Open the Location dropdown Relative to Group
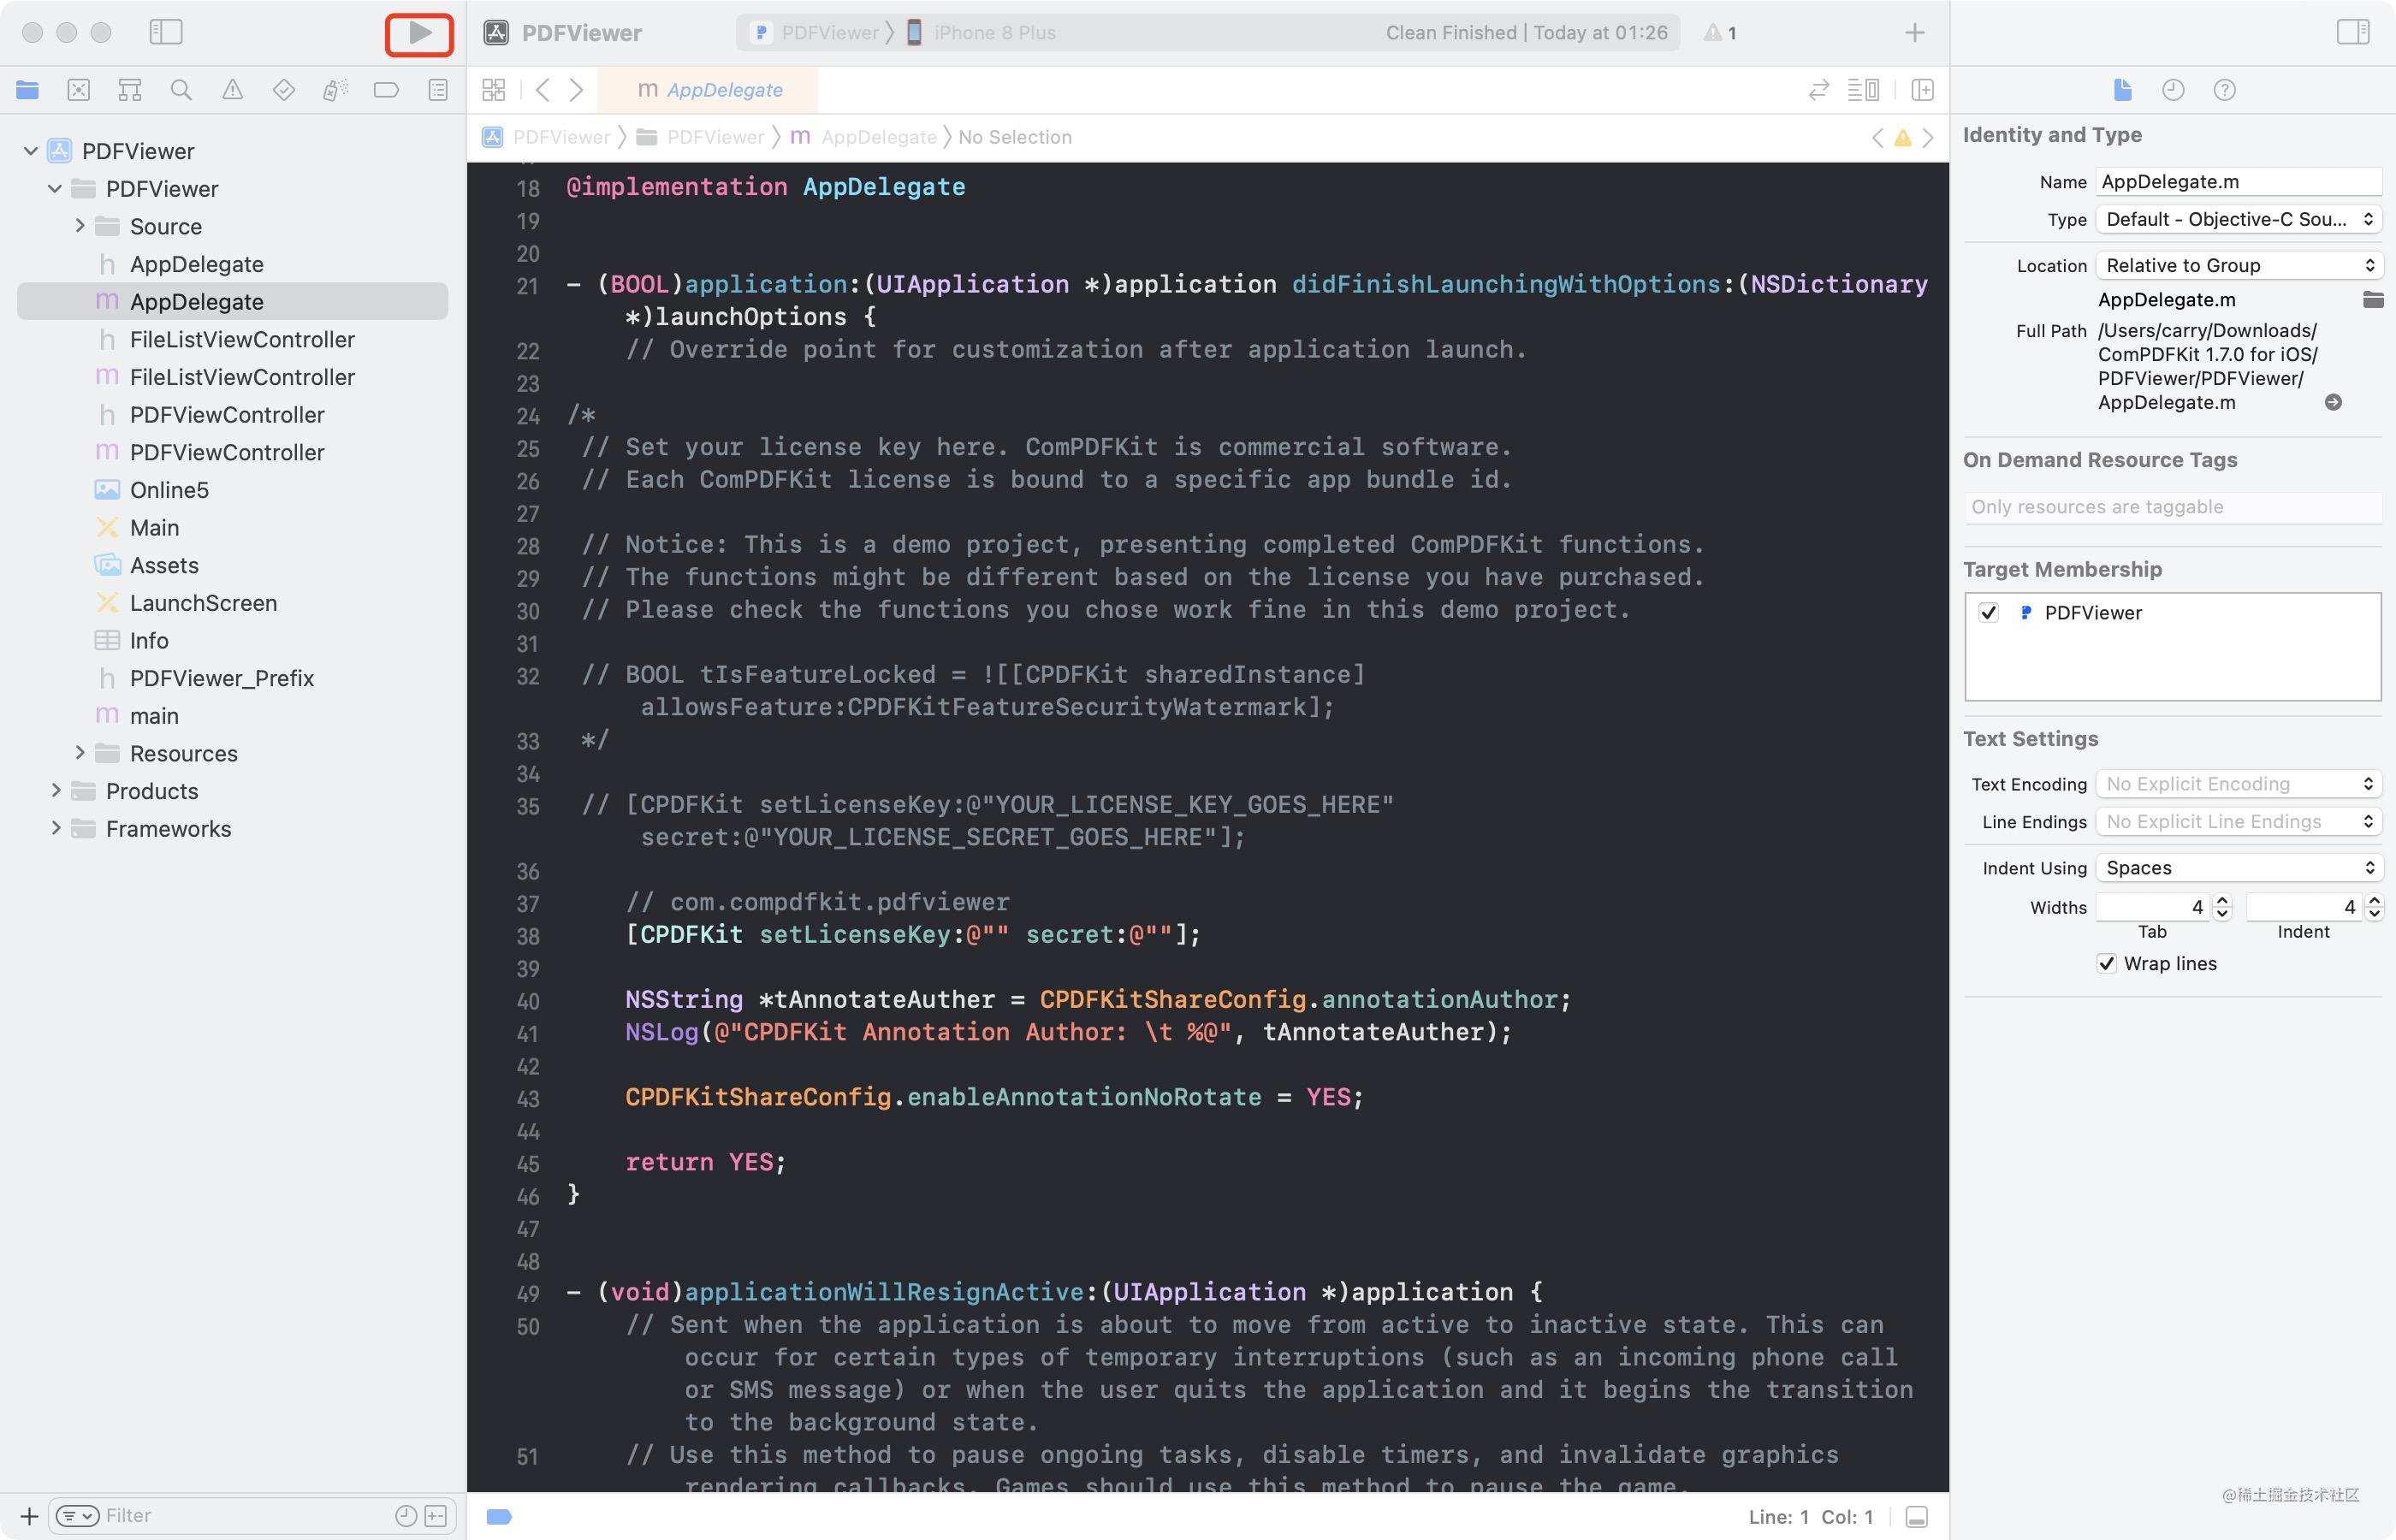 [2238, 265]
